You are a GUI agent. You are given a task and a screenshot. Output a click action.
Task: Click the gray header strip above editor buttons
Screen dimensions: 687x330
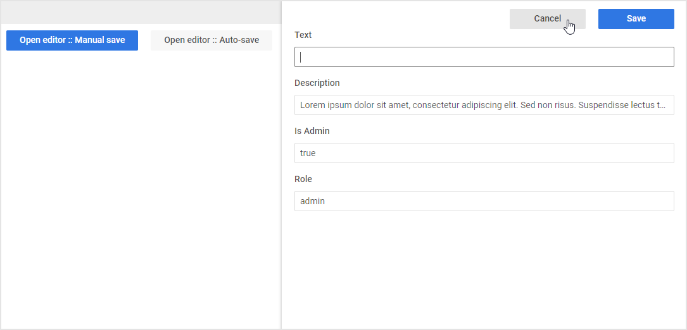pyautogui.click(x=141, y=13)
